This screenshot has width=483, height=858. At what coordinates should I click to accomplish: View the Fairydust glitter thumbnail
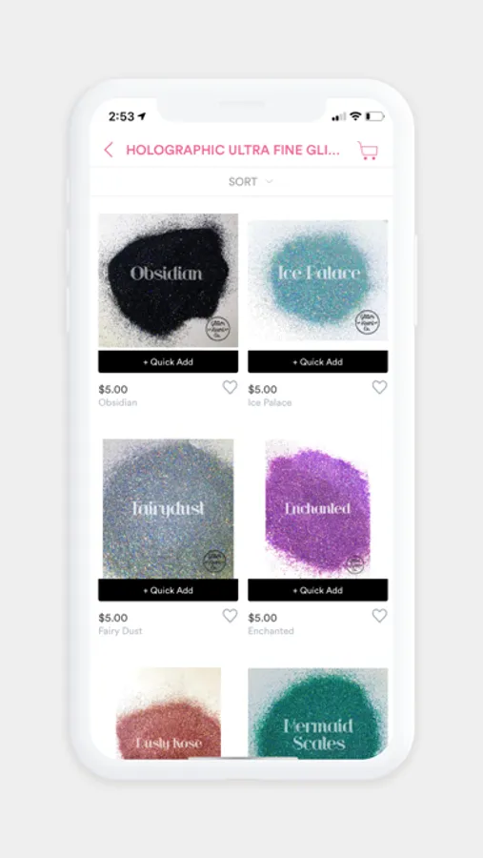168,509
